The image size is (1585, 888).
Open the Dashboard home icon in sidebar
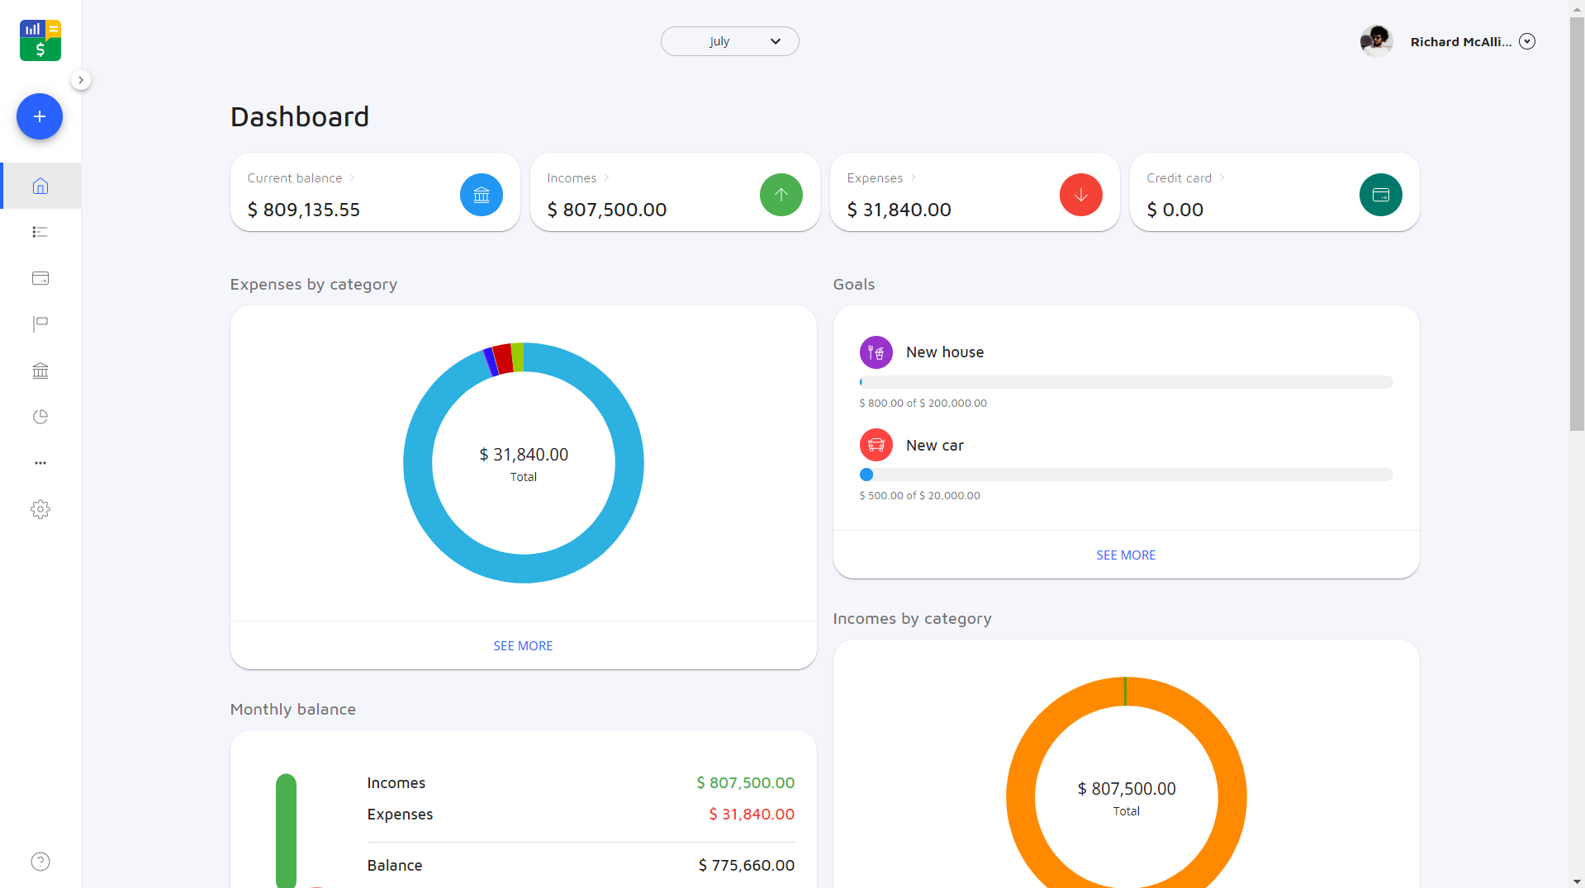coord(40,186)
